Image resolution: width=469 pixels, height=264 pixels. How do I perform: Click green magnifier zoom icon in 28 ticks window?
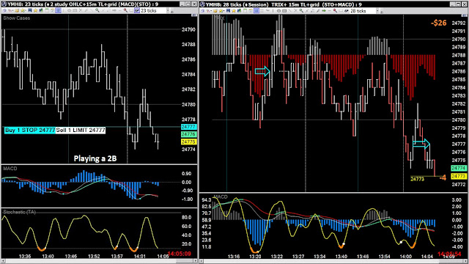[x=301, y=10]
